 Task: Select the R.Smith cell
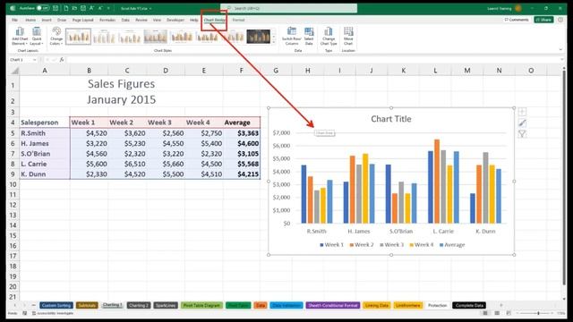45,133
